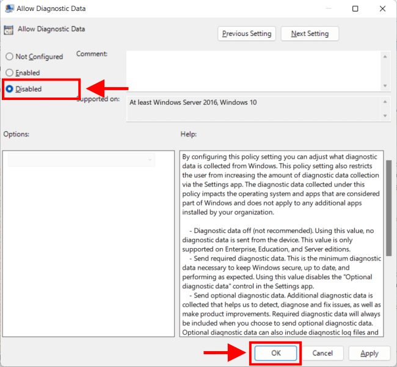This screenshot has width=397, height=367.
Task: Close the Allow Diagnostic Data dialog
Action: 384,9
